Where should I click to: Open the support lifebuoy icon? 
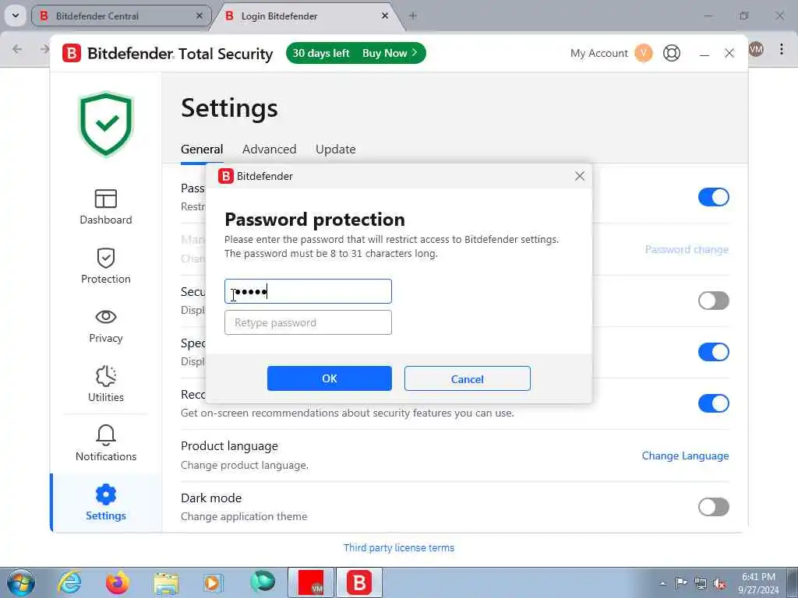[672, 53]
